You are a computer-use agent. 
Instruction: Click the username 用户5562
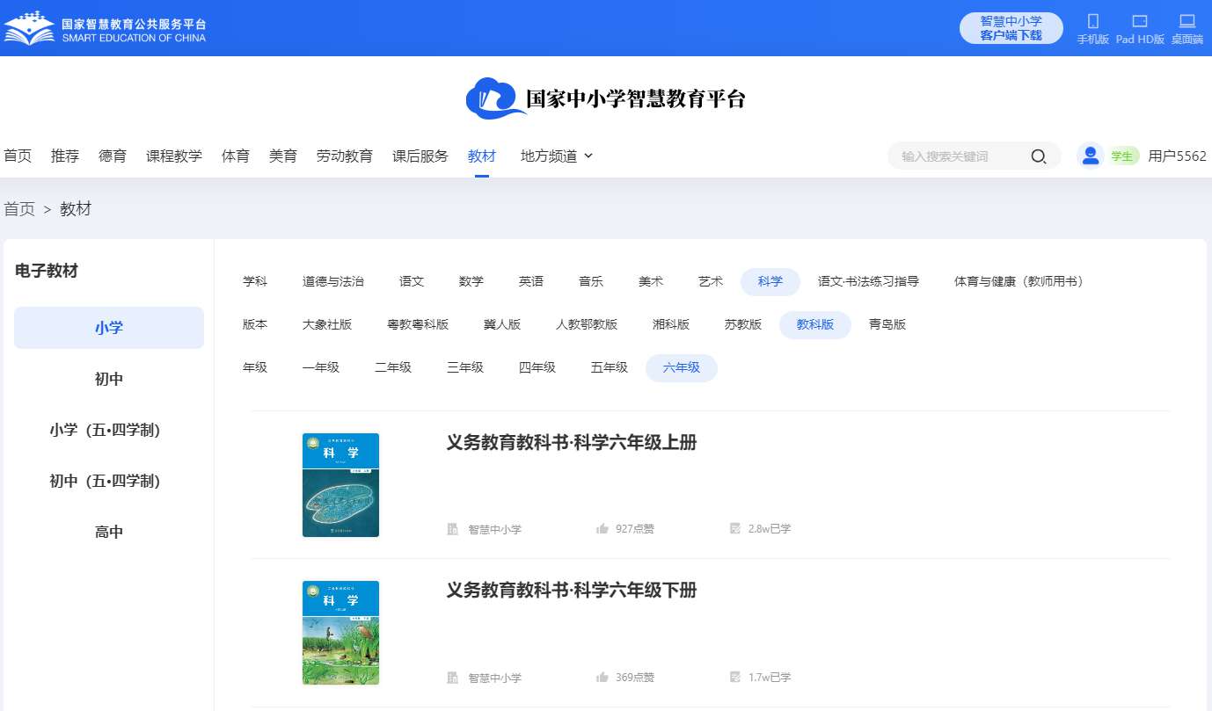point(1178,156)
